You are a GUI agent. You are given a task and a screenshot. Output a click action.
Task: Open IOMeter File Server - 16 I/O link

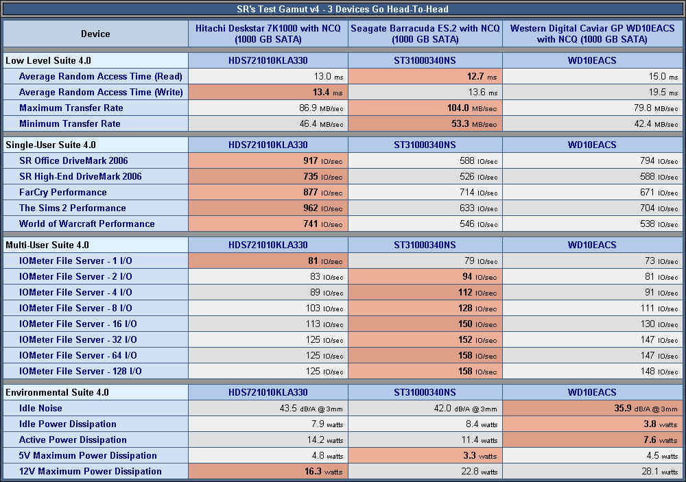click(78, 324)
